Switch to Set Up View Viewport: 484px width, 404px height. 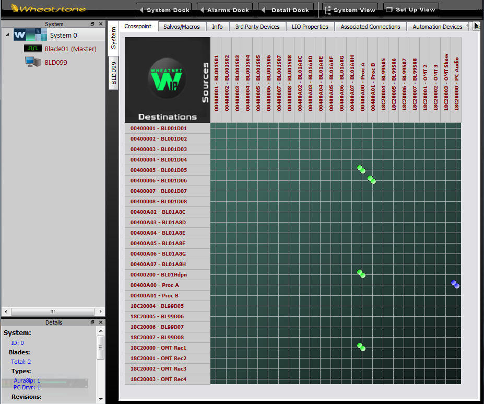click(411, 9)
